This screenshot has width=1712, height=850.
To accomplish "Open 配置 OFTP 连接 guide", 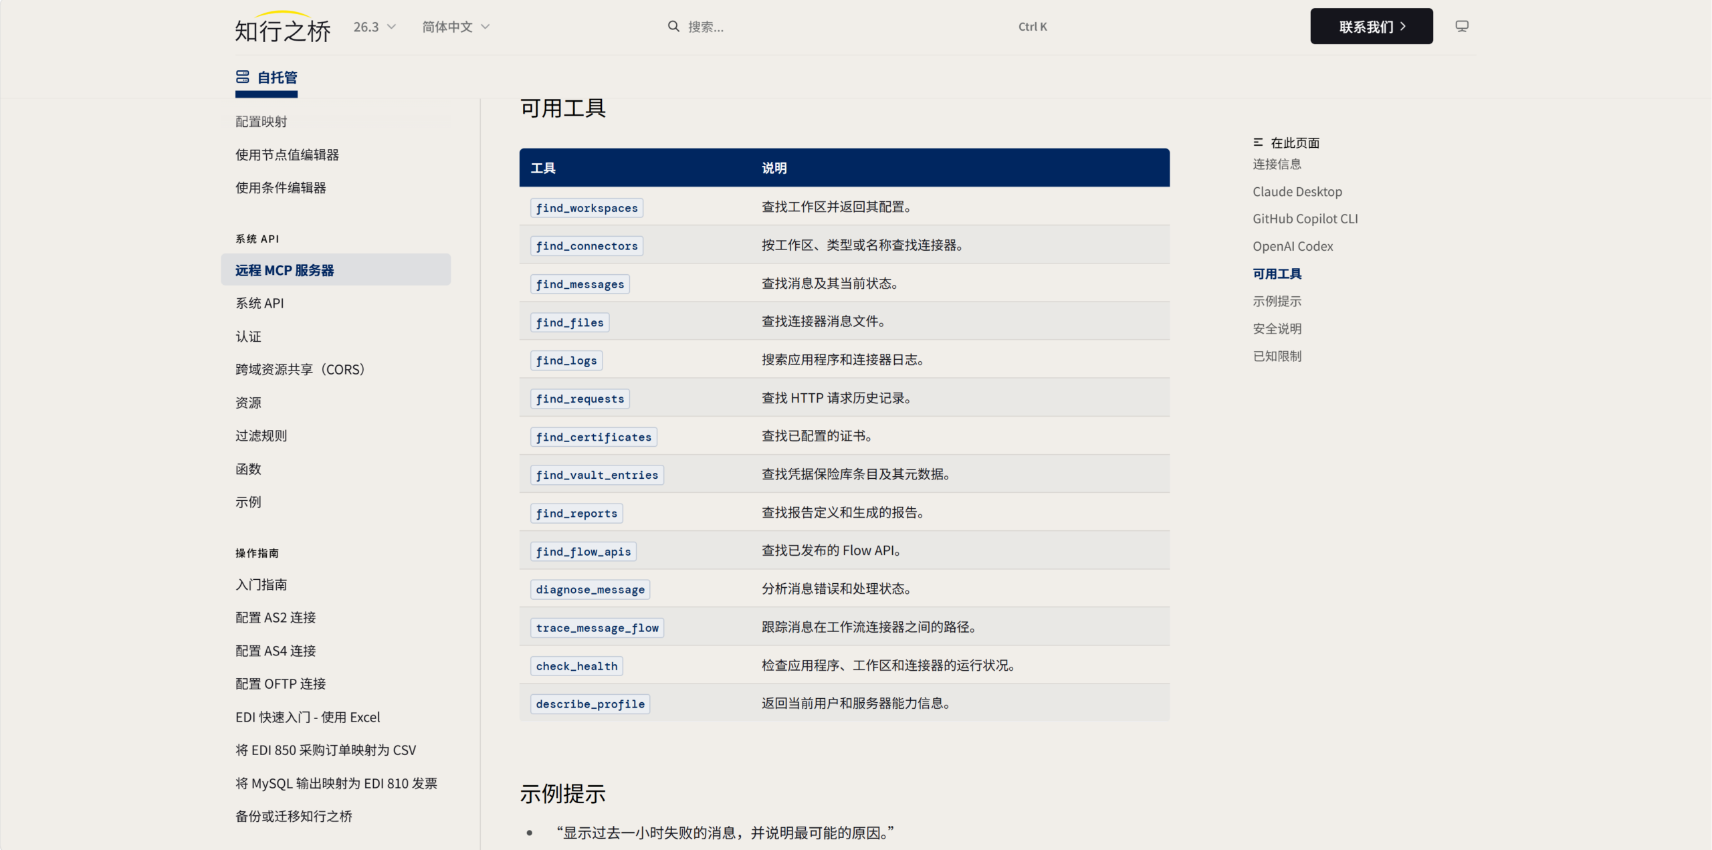I will coord(280,683).
